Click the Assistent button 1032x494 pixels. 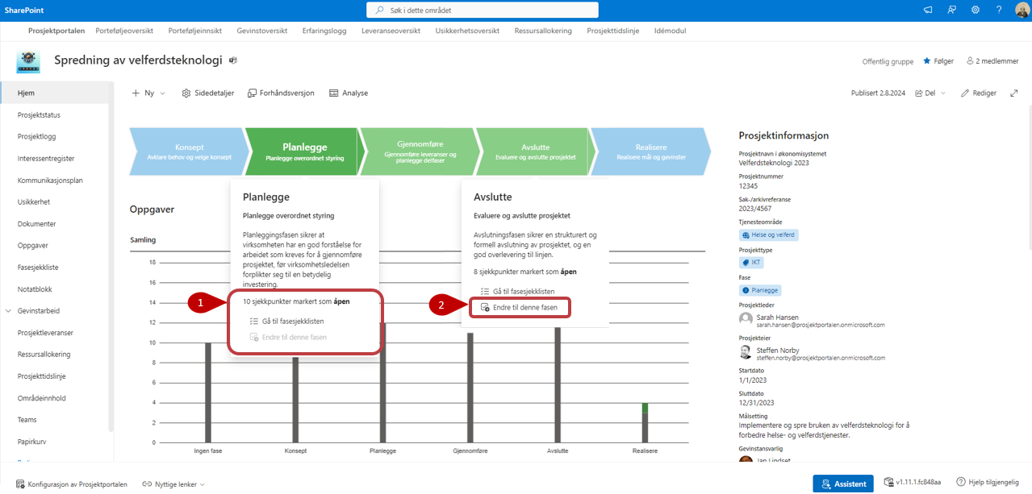pos(842,484)
